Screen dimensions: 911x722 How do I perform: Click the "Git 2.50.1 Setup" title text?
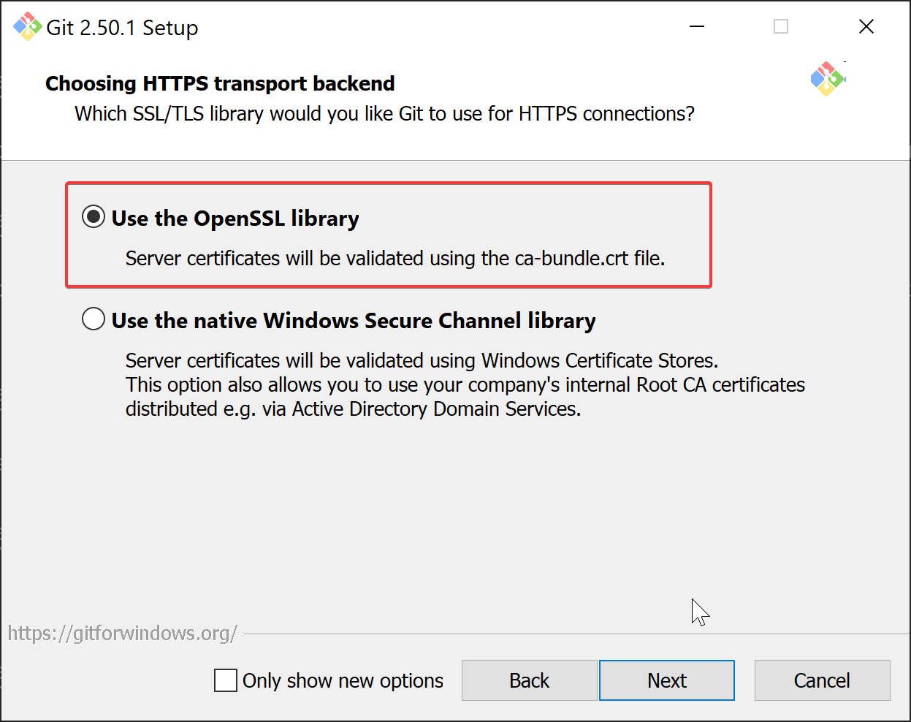(x=122, y=28)
